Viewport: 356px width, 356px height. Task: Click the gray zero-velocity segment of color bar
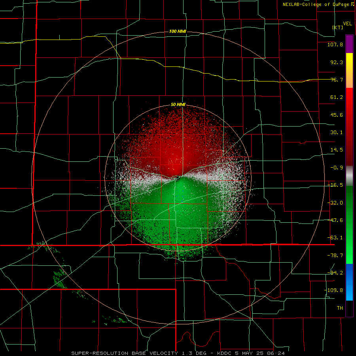point(349,176)
